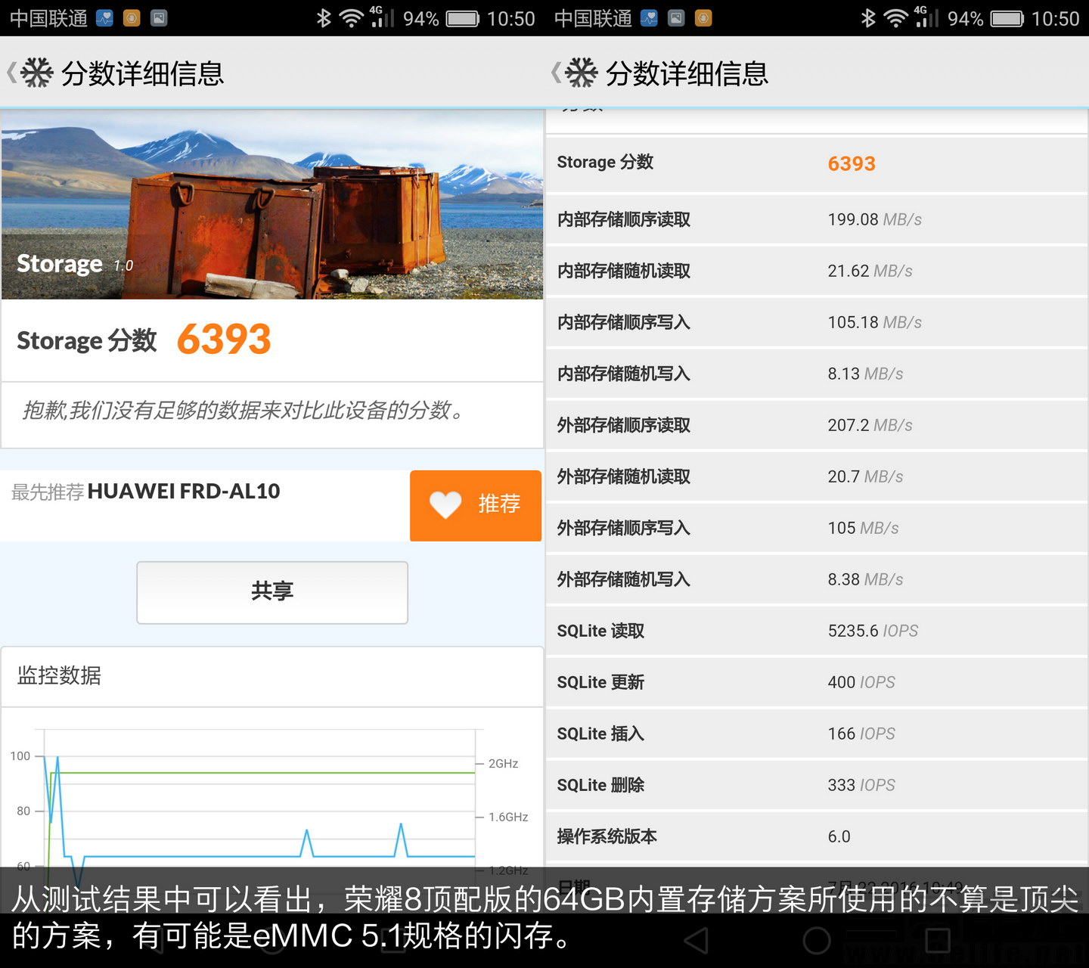Tap the 4G signal icon in the right status bar
The height and width of the screenshot is (968, 1089).
point(926,16)
